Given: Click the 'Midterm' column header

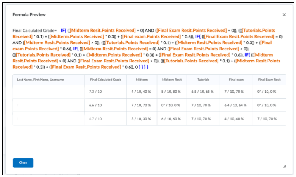Looking at the screenshot, I should coord(142,80).
